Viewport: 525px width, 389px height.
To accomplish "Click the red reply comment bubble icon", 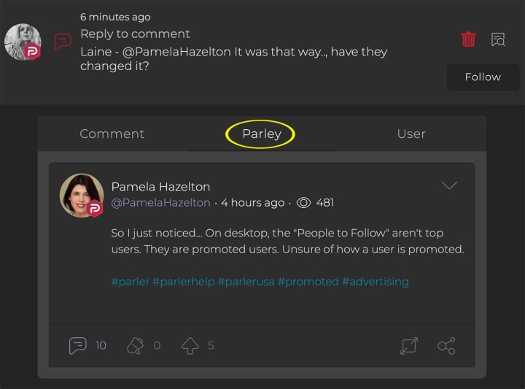I will (63, 42).
